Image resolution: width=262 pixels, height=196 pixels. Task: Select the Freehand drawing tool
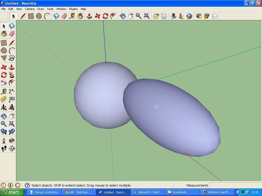click(12, 58)
